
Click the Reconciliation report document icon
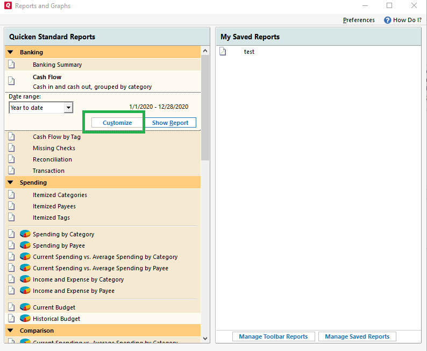pos(11,159)
